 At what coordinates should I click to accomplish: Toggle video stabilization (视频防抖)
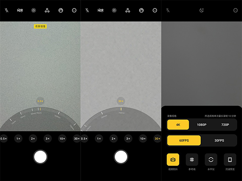coord(173,160)
